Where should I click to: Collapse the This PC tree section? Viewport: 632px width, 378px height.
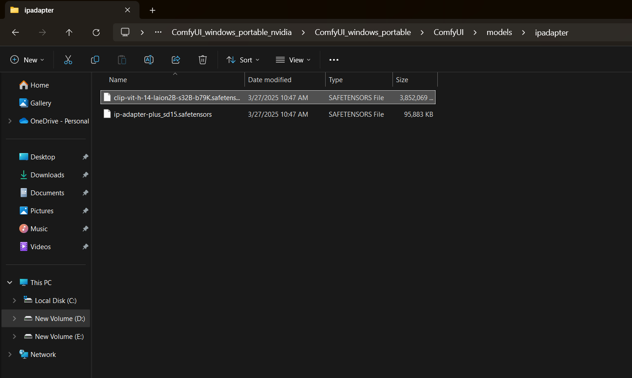coord(10,282)
